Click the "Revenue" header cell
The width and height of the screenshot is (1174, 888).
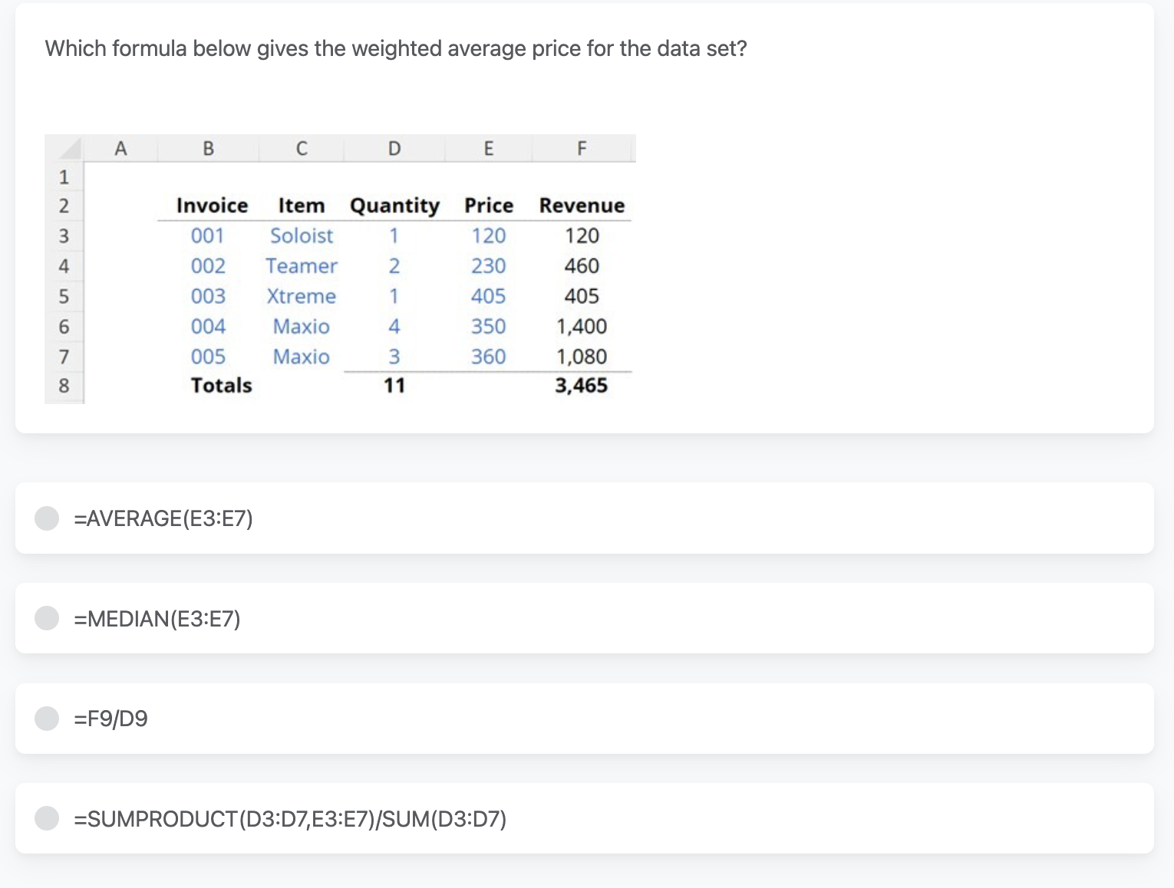(x=582, y=206)
